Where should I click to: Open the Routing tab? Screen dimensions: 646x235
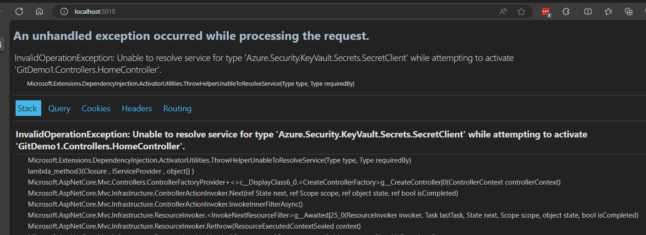pyautogui.click(x=177, y=109)
